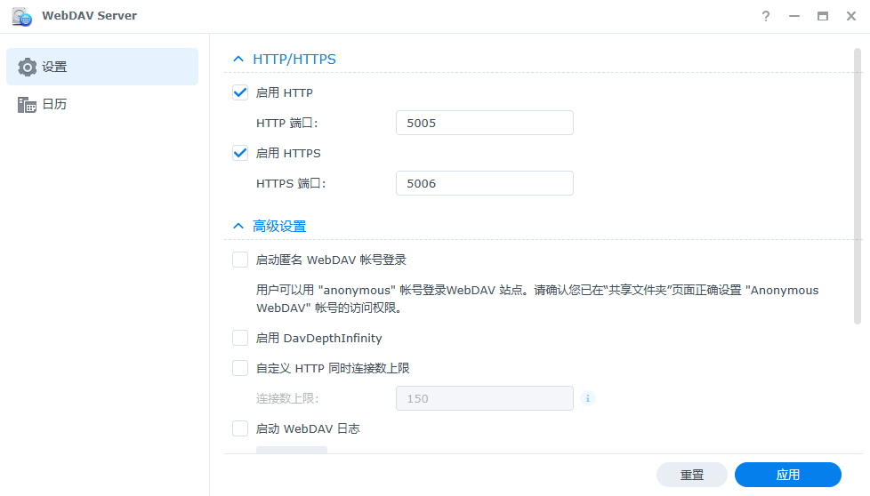
Task: Click the HTTPS port 5006 field
Action: (484, 183)
